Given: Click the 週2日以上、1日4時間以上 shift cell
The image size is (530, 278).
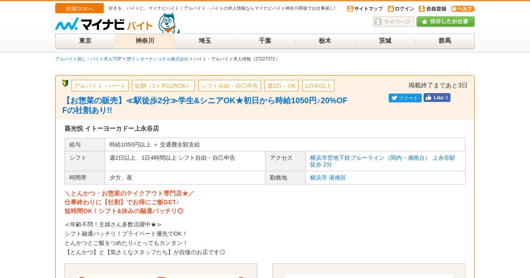Looking at the screenshot, I should pyautogui.click(x=185, y=161).
